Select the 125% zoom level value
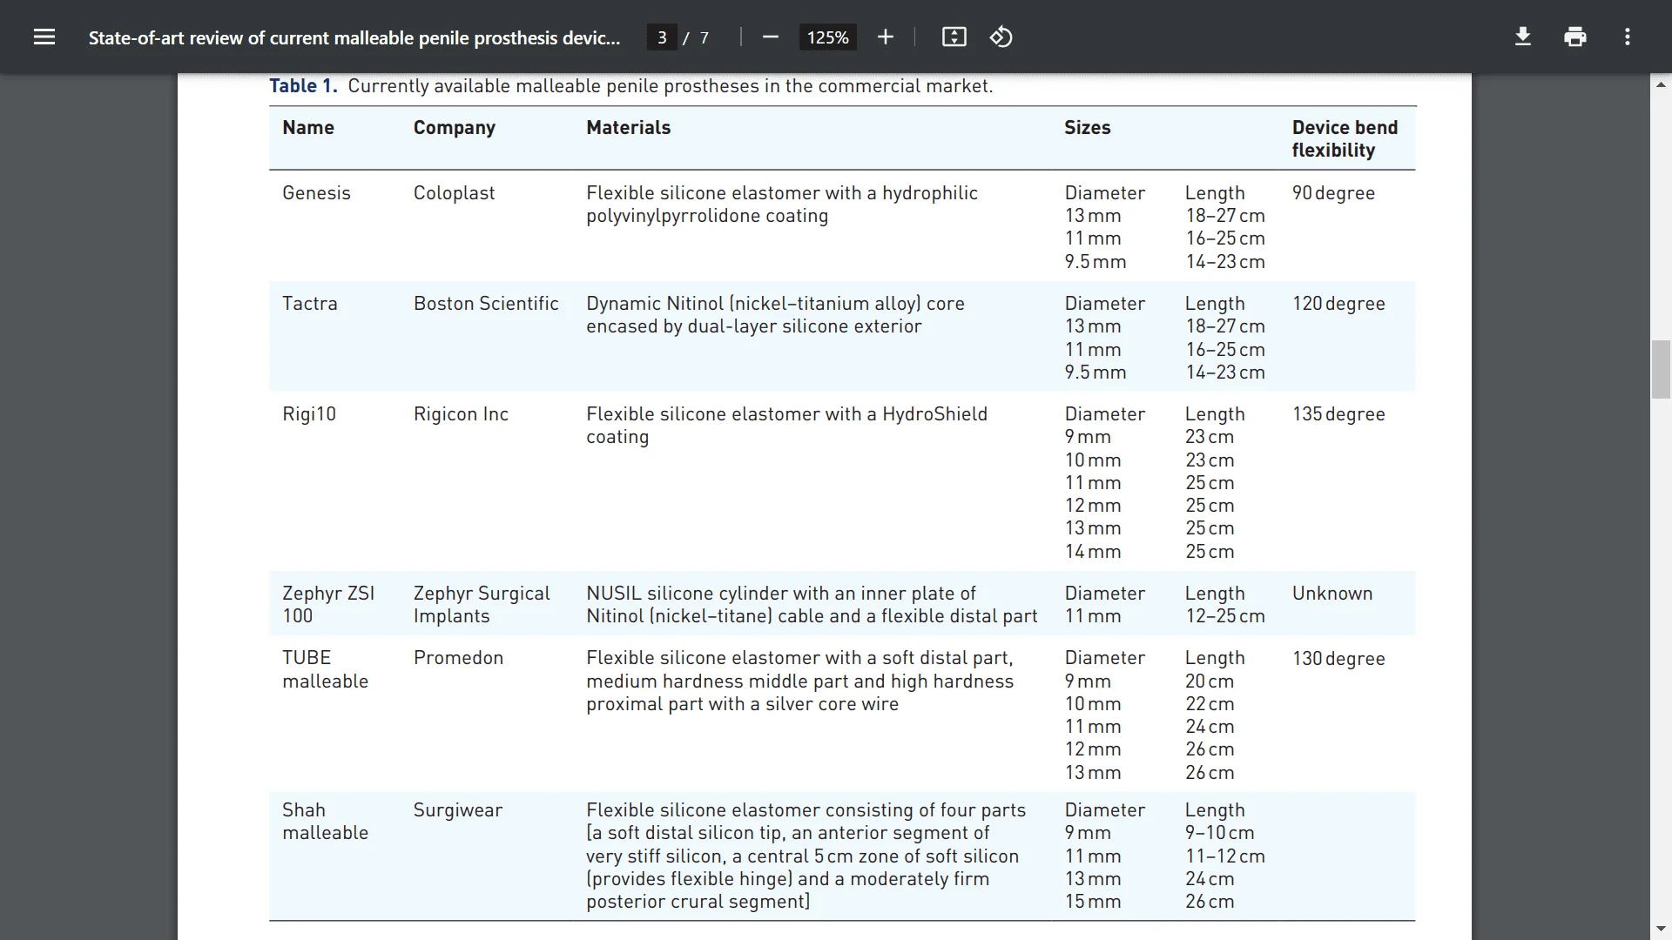 [x=827, y=37]
